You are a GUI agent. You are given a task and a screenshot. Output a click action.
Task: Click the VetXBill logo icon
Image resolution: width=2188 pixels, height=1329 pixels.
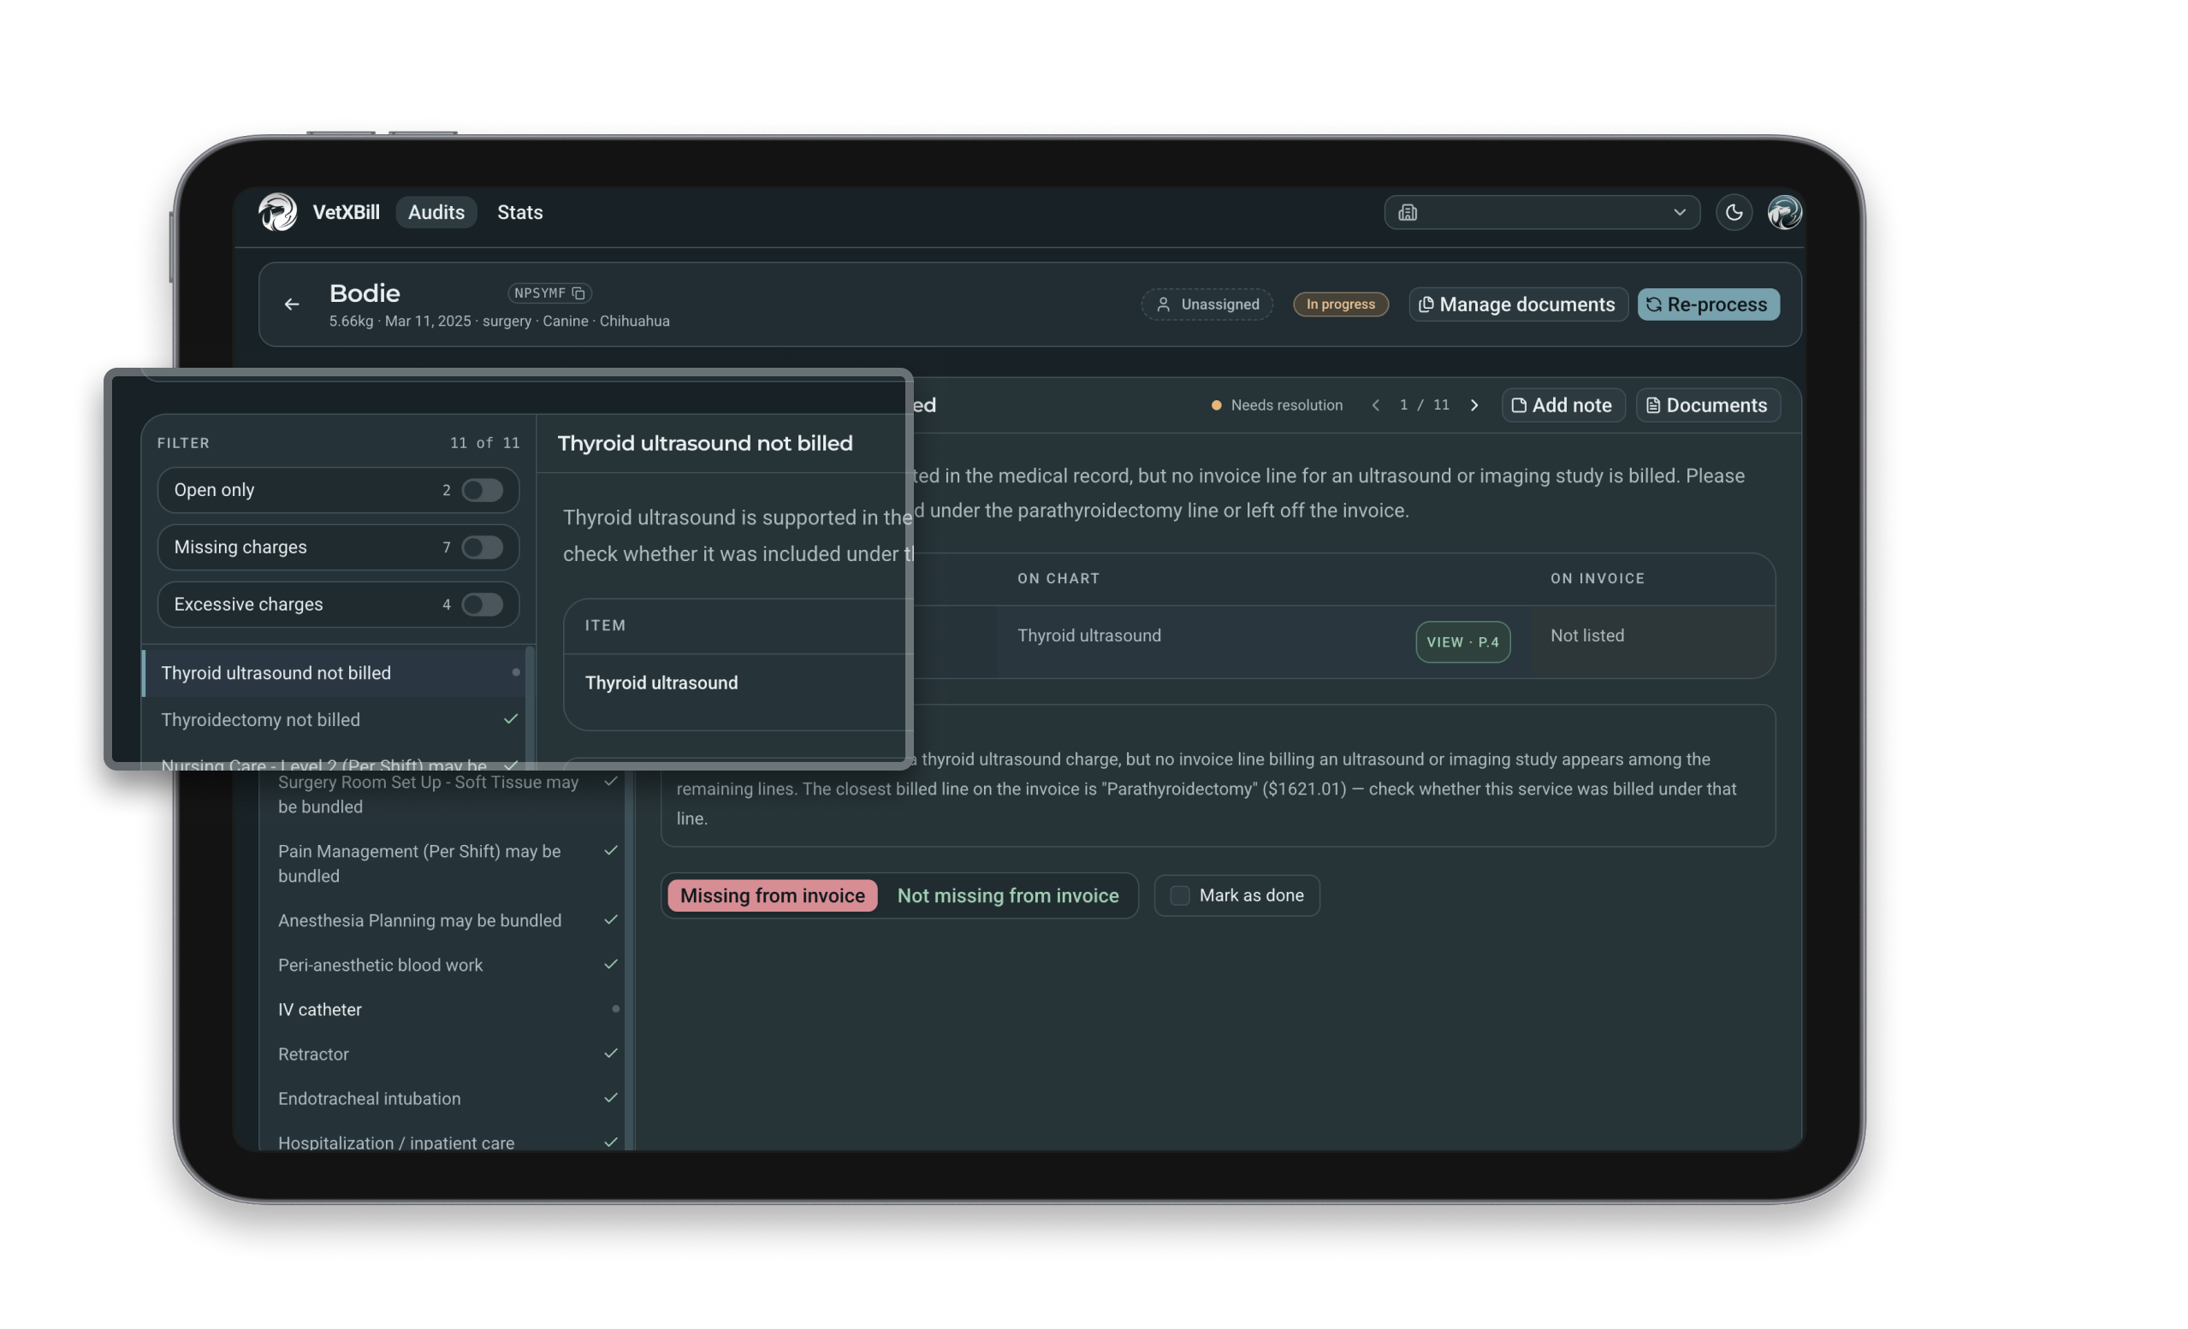278,212
